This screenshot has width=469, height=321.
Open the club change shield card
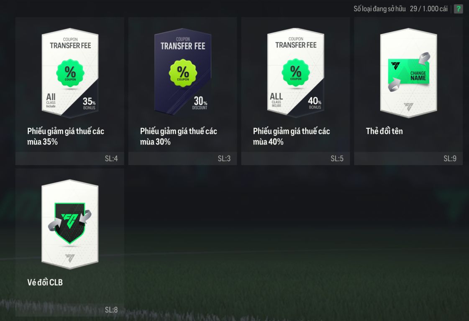[x=70, y=242]
